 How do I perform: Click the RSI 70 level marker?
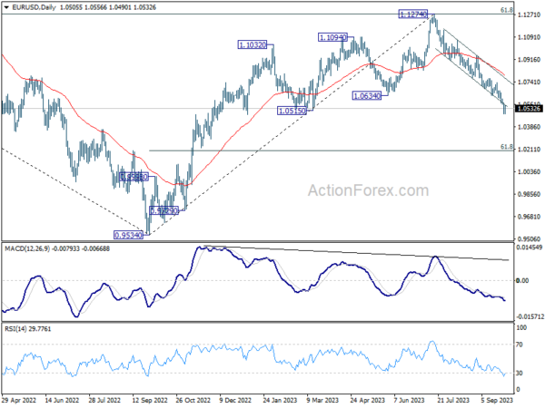tap(520, 345)
